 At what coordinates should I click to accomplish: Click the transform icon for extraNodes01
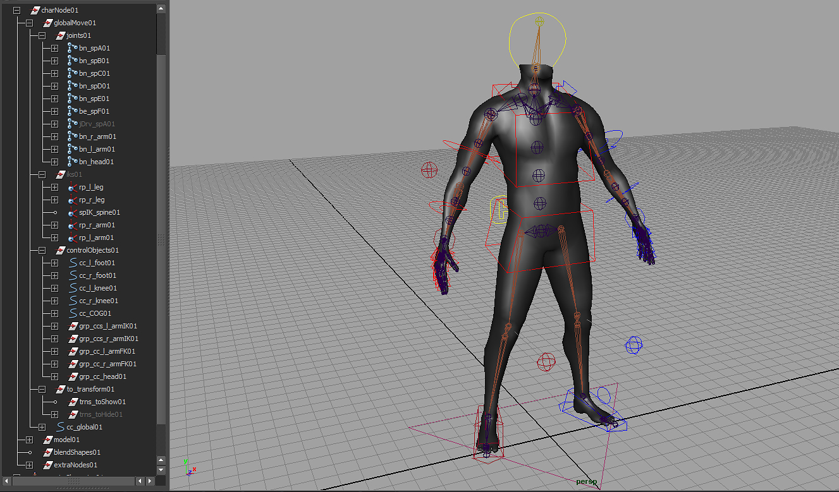coord(47,465)
